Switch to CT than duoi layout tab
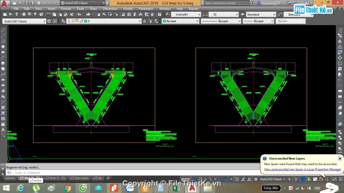The height and width of the screenshot is (193, 344). pos(79,178)
